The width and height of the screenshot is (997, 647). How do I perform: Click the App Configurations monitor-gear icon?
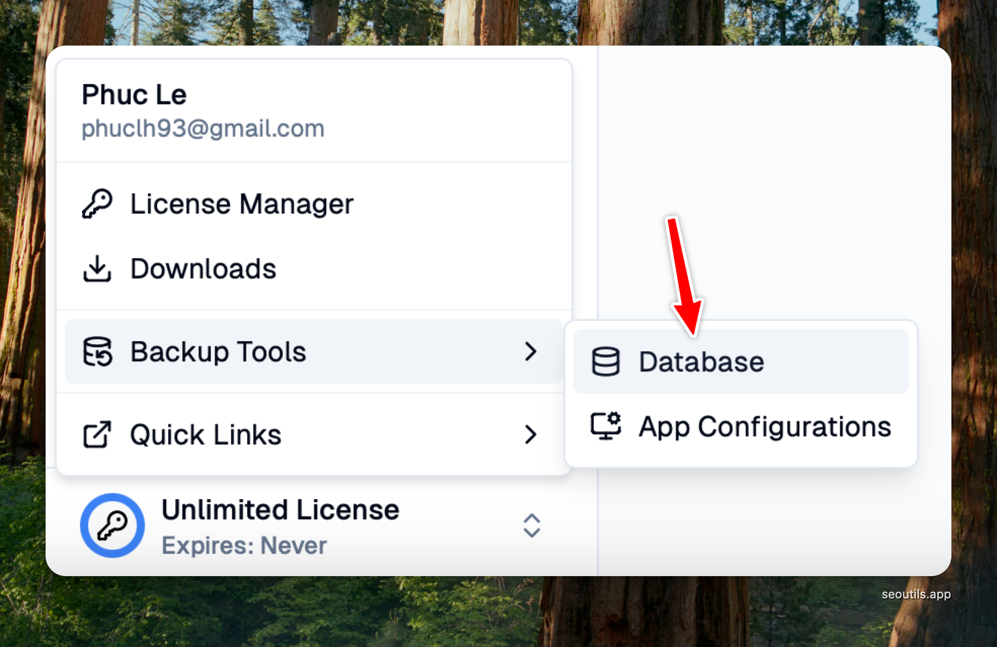605,426
